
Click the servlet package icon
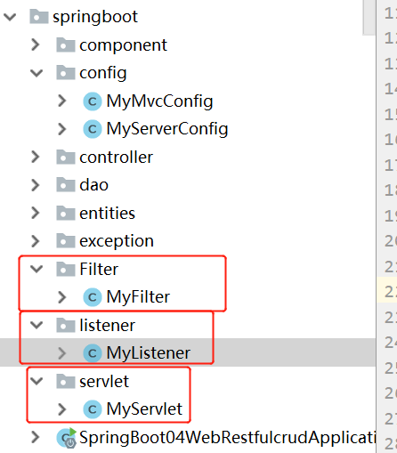pos(66,381)
